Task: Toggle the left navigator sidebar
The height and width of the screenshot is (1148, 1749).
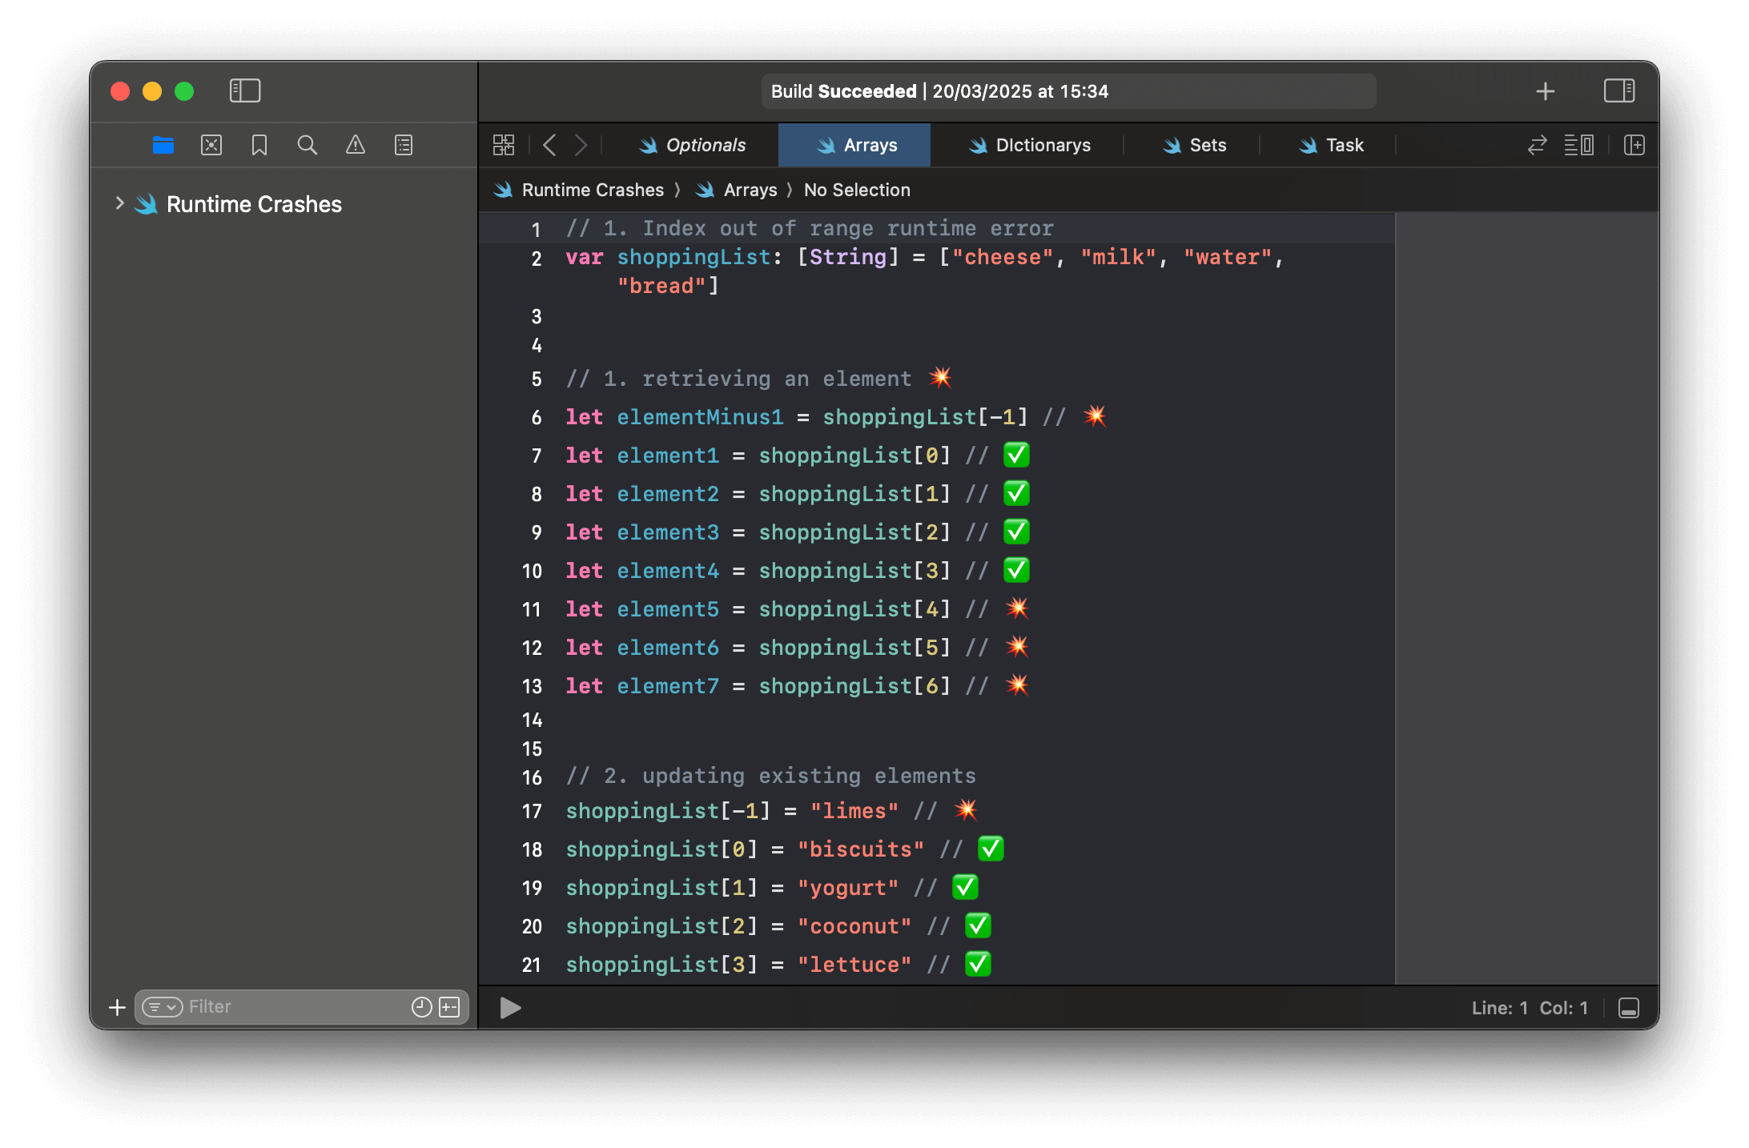Action: tap(245, 90)
